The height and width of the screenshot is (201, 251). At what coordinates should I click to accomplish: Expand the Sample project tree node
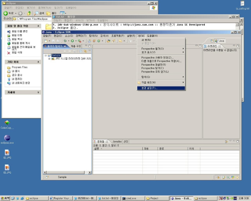[45, 55]
